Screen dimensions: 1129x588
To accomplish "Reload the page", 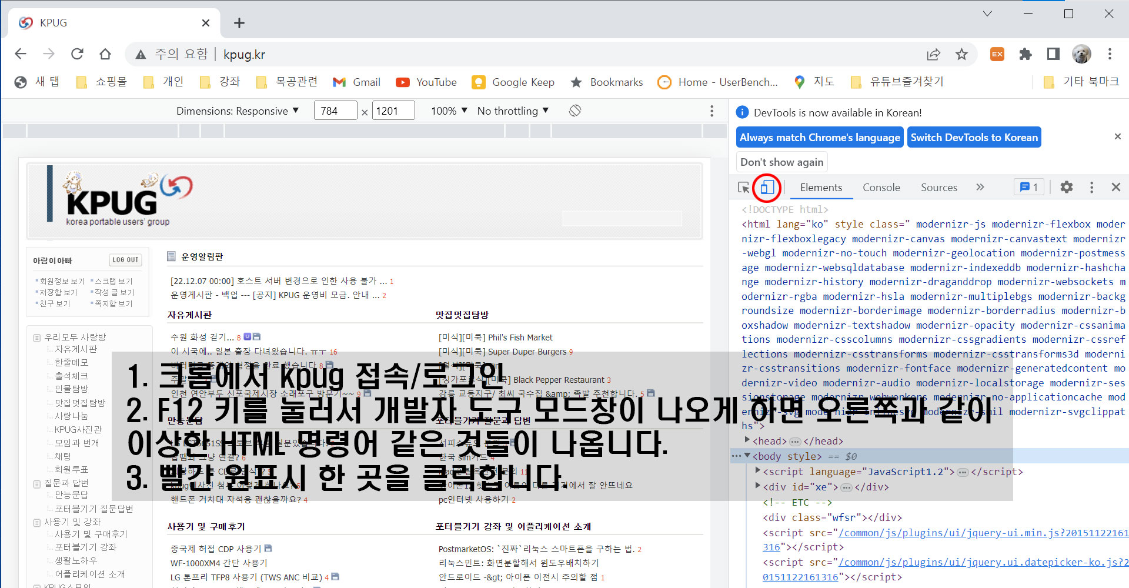I will 77,54.
